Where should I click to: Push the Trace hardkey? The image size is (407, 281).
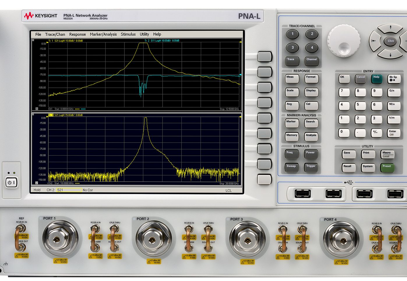pyautogui.click(x=292, y=61)
